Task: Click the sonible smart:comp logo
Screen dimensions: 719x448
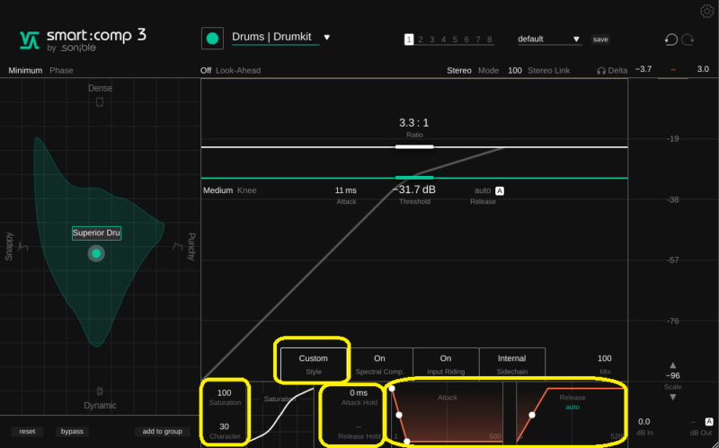Action: coord(83,40)
